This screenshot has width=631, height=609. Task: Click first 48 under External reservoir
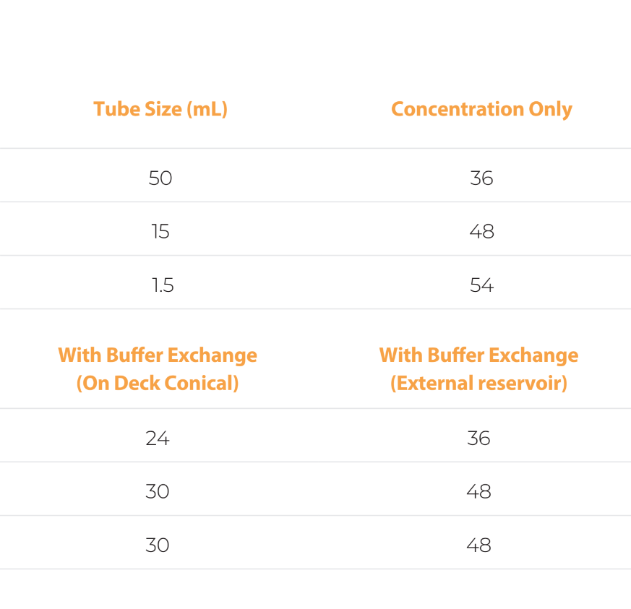coord(478,491)
